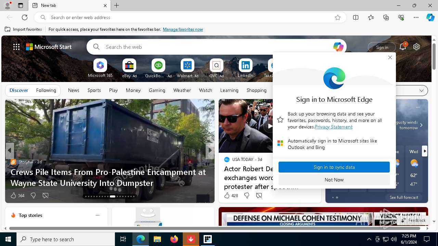Open Browser essentials heart icon

coord(401,17)
